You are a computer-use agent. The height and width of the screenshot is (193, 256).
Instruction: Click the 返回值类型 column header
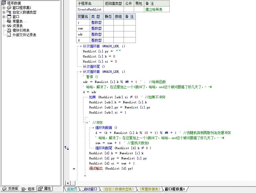coord(113,3)
